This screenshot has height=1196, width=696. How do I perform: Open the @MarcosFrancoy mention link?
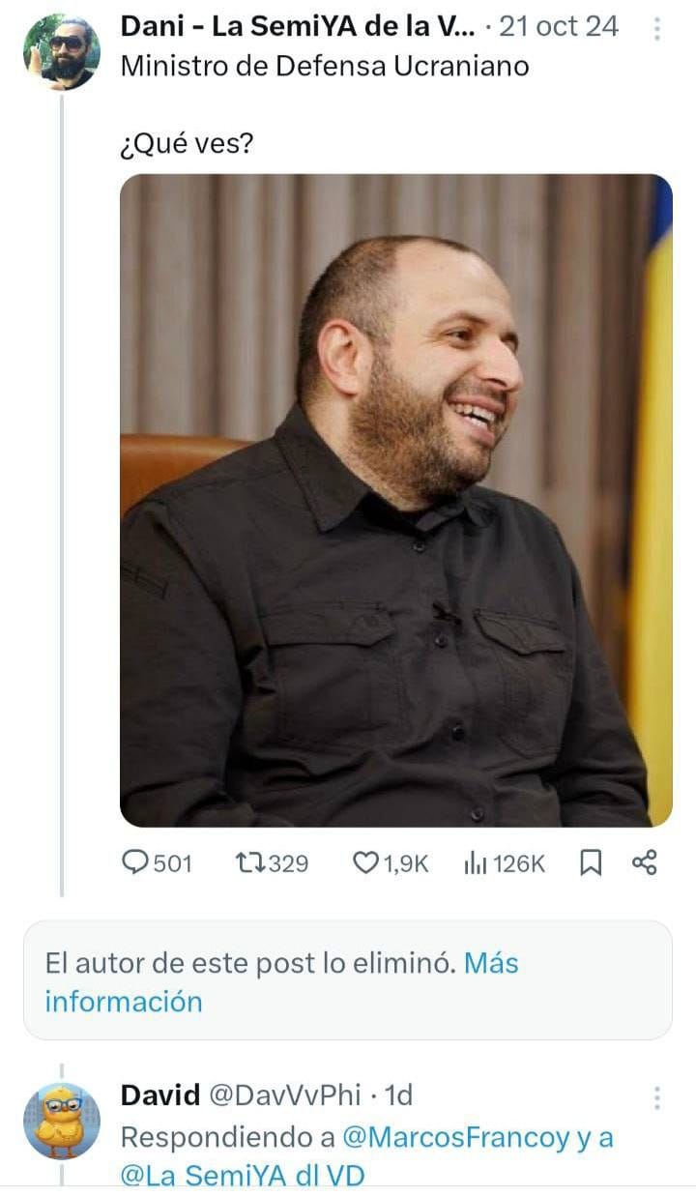pyautogui.click(x=456, y=1138)
